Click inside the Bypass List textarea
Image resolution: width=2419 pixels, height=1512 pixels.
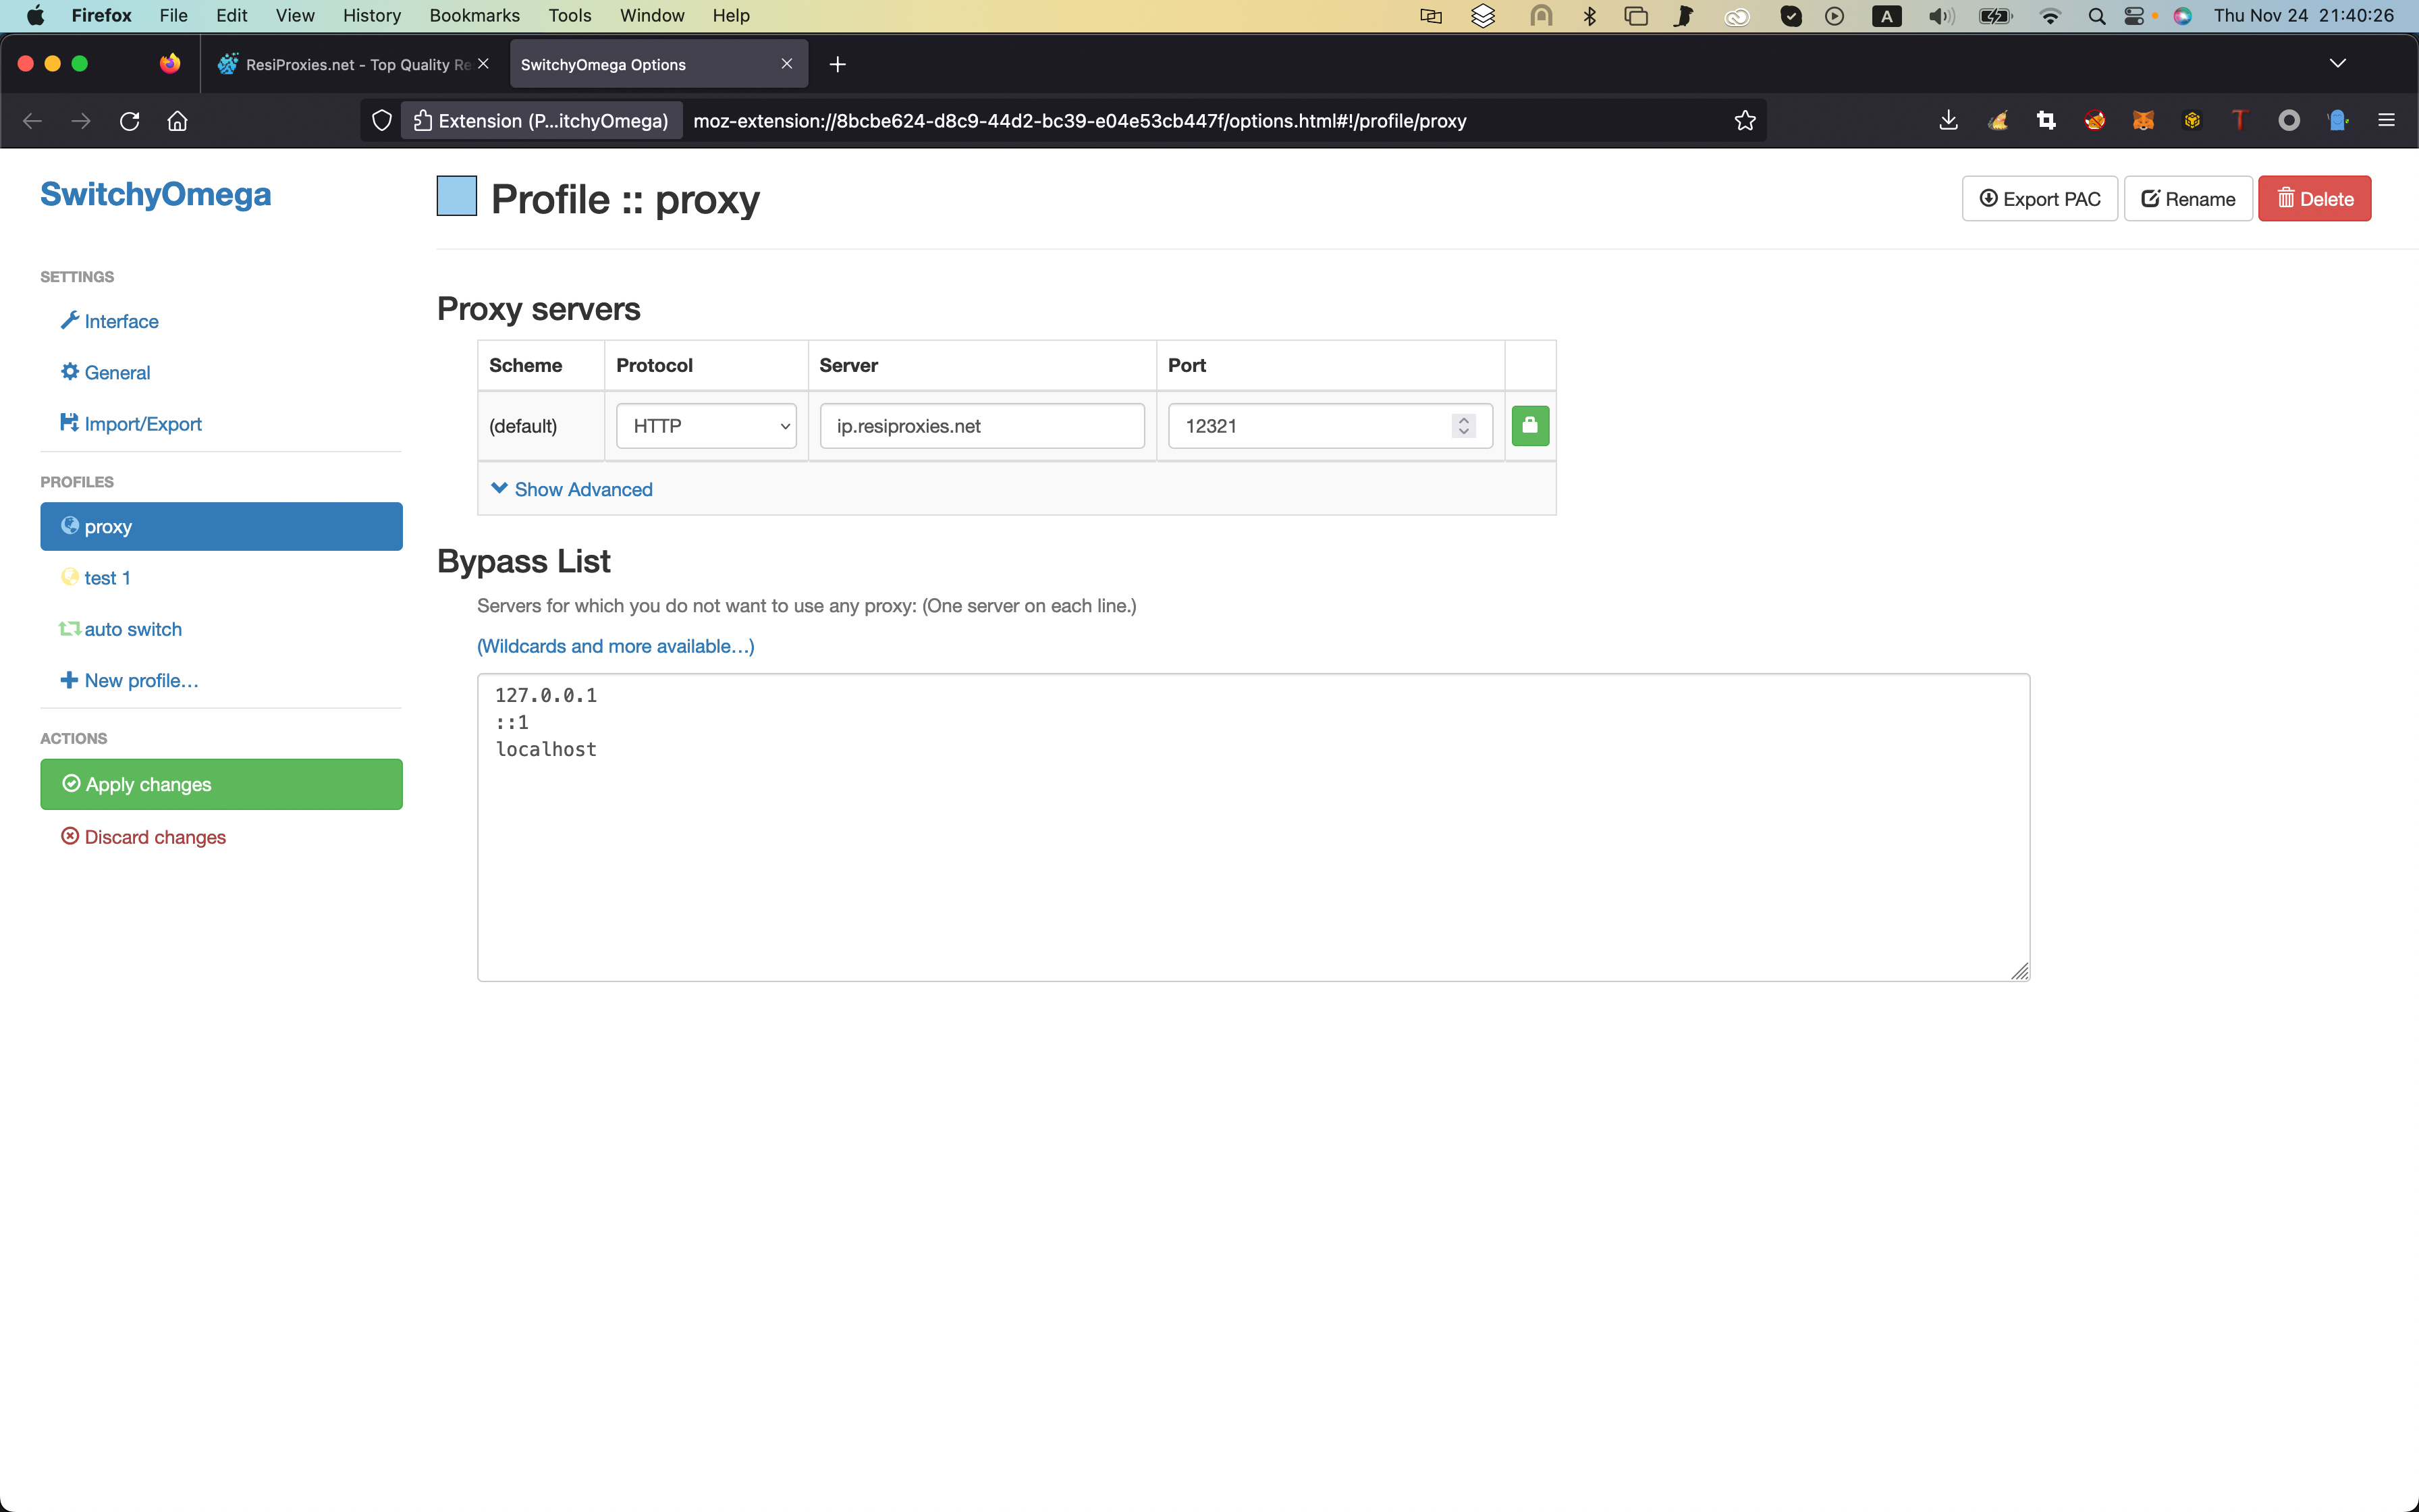pyautogui.click(x=1253, y=827)
